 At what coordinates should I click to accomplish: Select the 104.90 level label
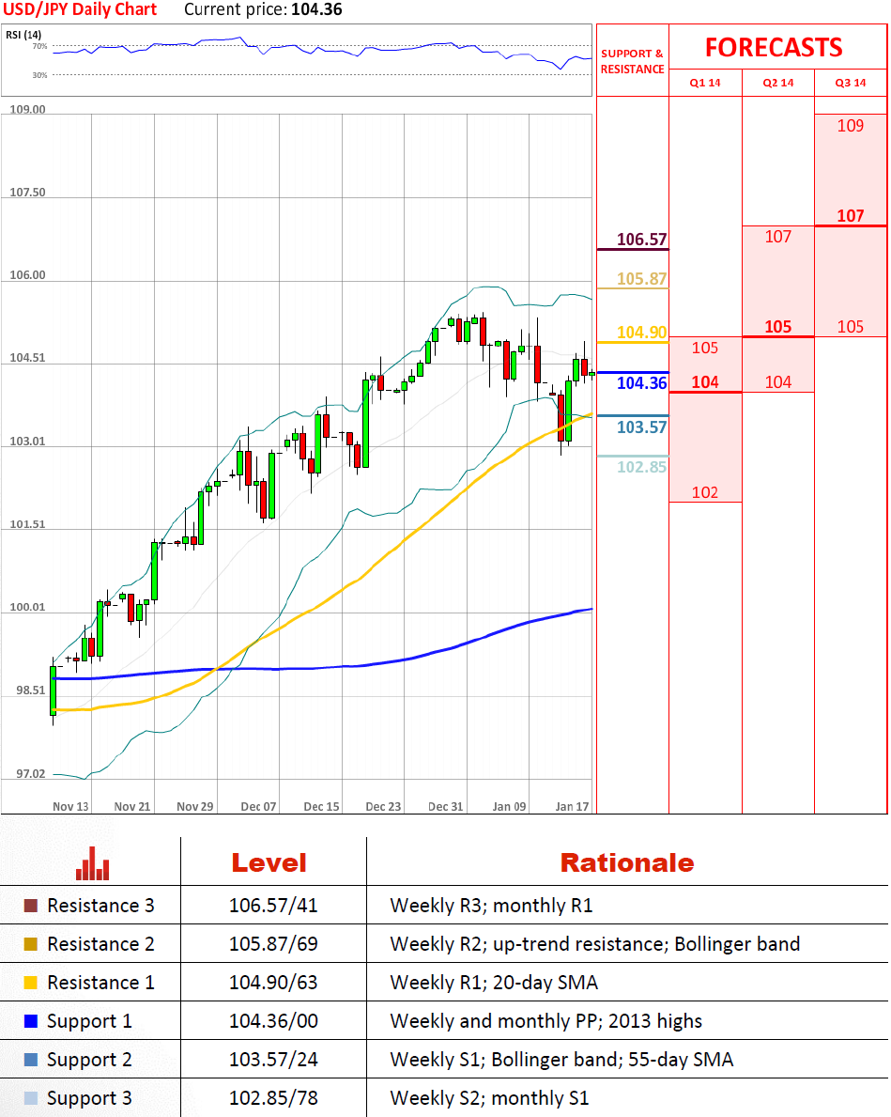pos(641,333)
